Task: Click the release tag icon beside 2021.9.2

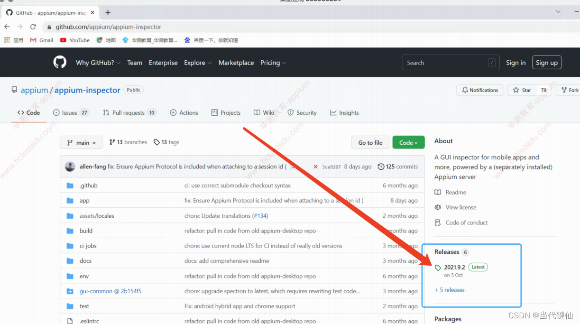Action: point(438,268)
